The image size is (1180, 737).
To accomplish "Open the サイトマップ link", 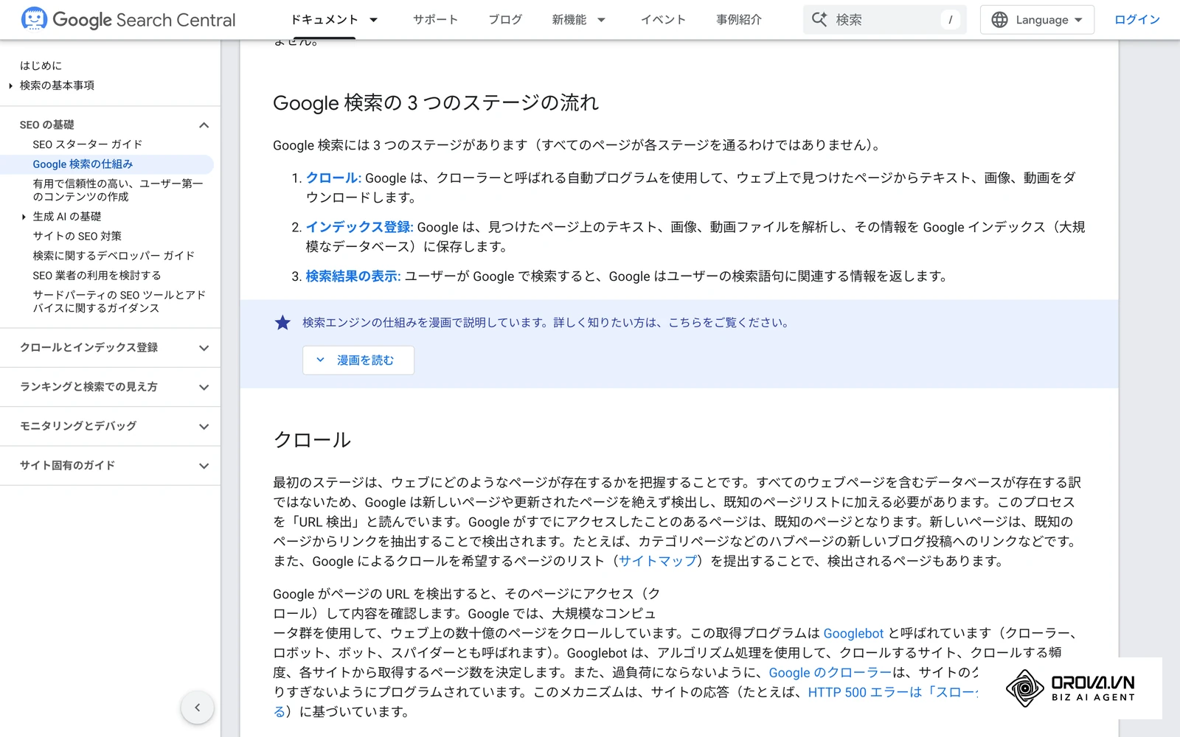I will pos(658,561).
